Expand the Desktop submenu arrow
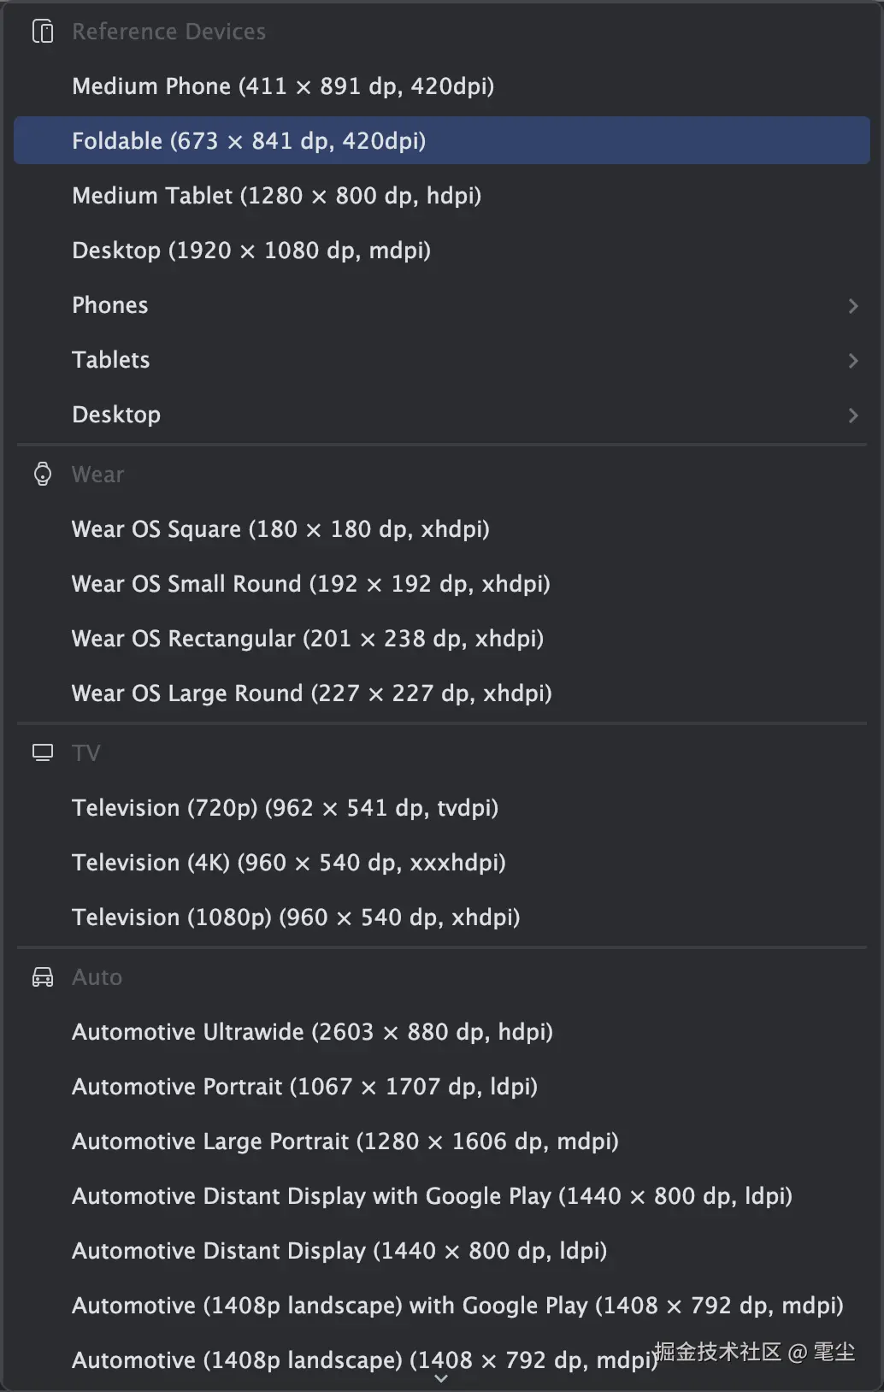The width and height of the screenshot is (884, 1392). pyautogui.click(x=852, y=415)
